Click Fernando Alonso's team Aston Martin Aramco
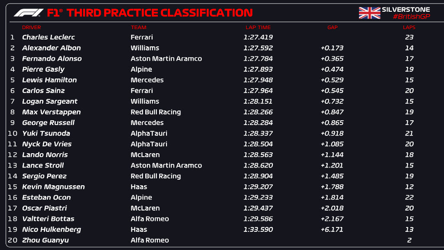 166,59
